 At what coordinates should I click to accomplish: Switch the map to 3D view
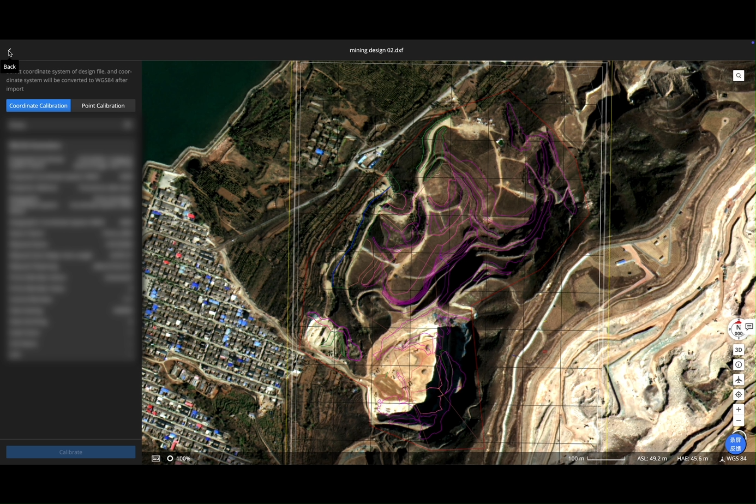pyautogui.click(x=739, y=350)
